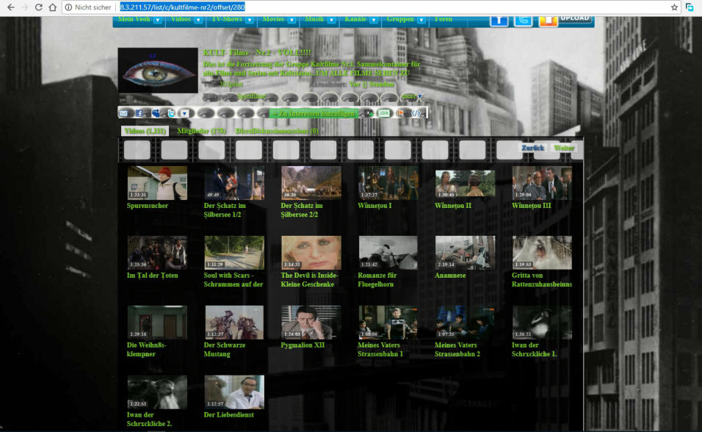
Task: Open 'Gritta von Rattenzuhausbeiuns' title link
Action: click(542, 280)
